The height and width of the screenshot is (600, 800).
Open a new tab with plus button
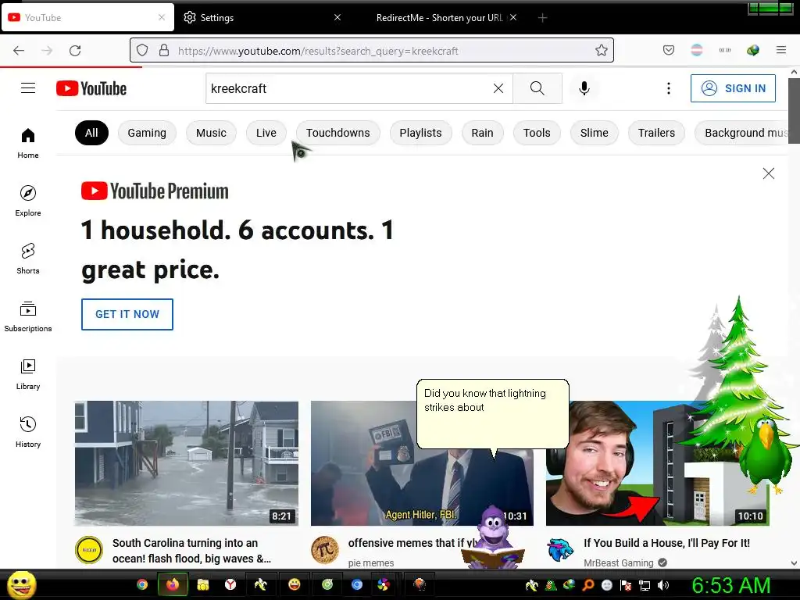point(542,18)
